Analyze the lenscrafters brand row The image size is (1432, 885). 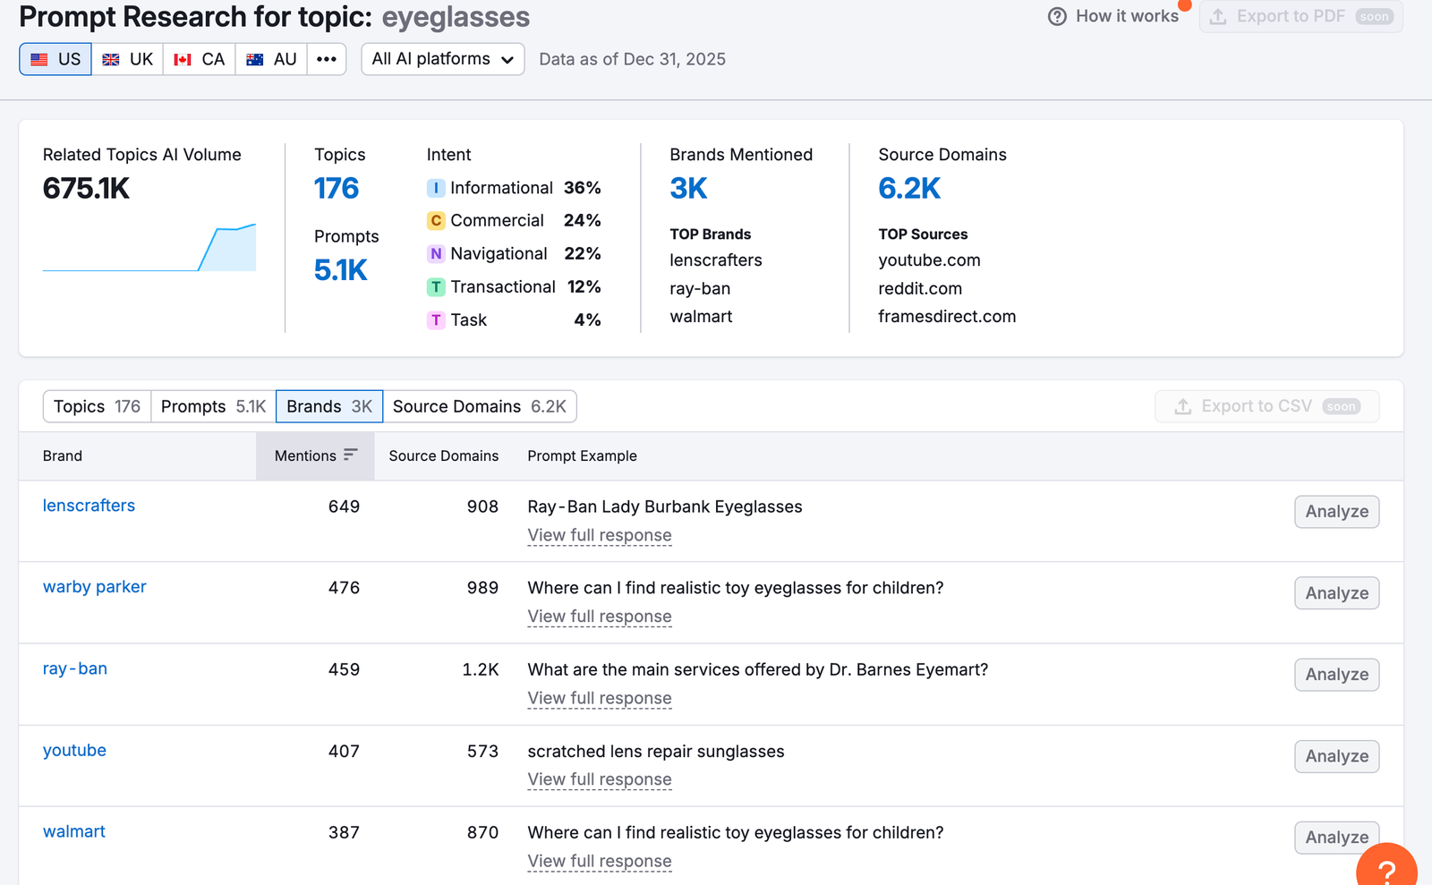click(x=1336, y=512)
